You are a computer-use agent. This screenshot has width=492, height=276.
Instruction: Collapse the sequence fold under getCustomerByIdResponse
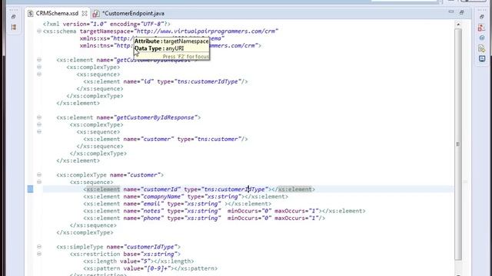point(39,132)
